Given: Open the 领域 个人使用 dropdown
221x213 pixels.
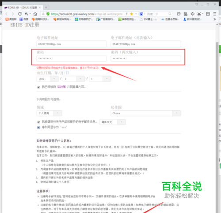Looking at the screenshot, I should 49,113.
